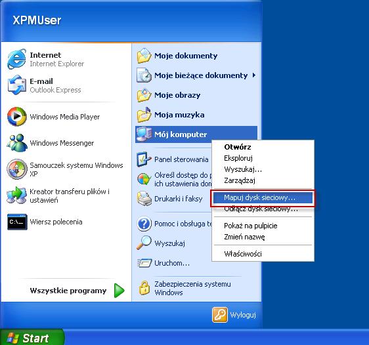369x345 pixels.
Task: Select Eksploruj from the context menu
Action: pyautogui.click(x=263, y=158)
